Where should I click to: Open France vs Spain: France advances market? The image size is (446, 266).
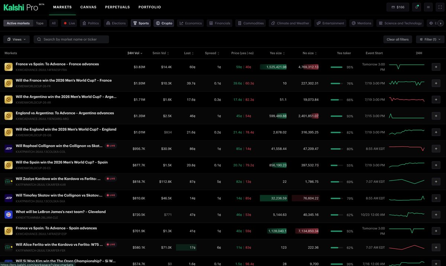[x=57, y=64]
